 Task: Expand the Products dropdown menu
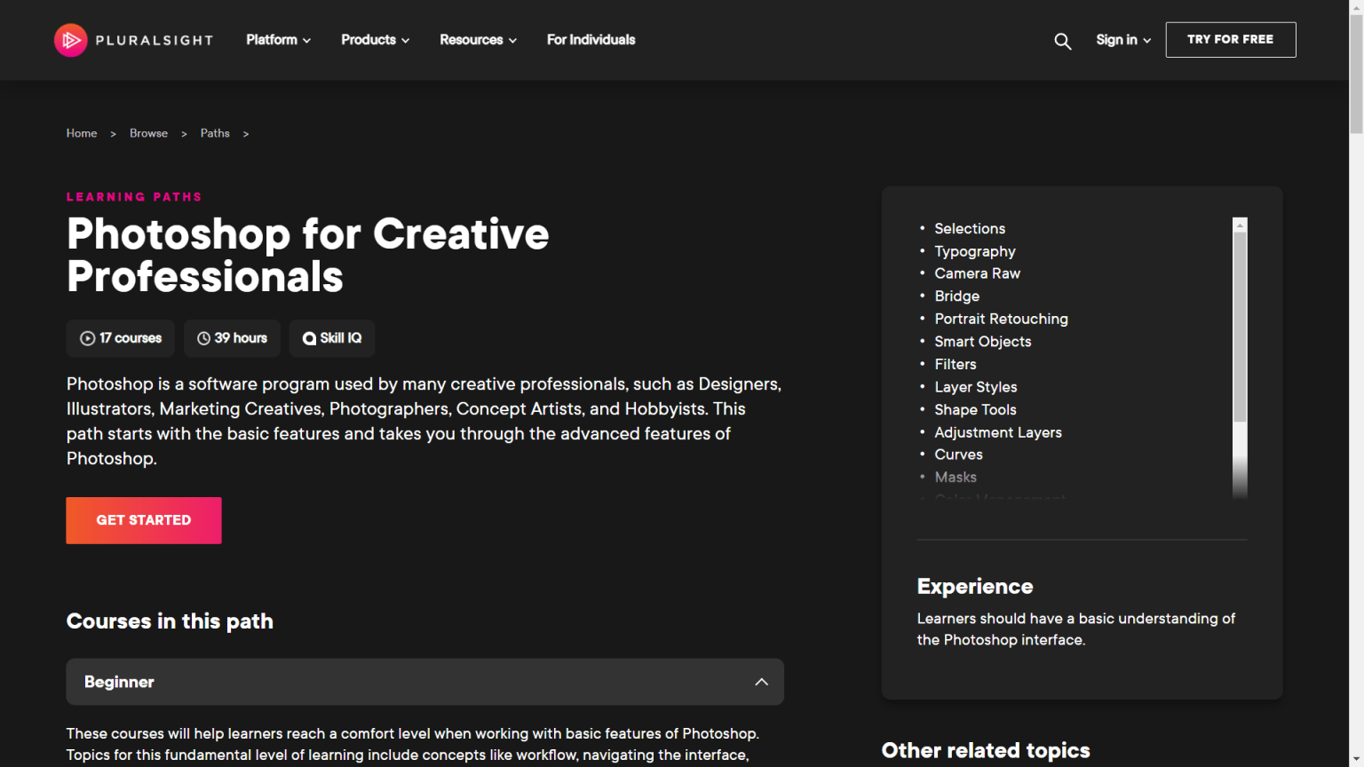click(x=375, y=40)
